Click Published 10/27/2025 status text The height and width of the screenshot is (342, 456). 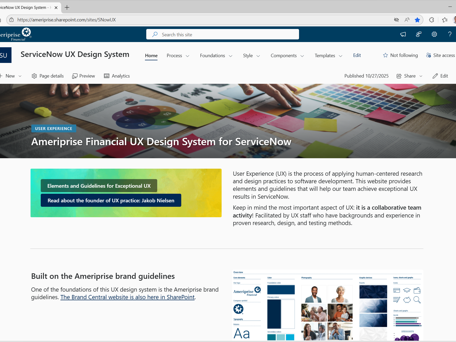pos(366,76)
